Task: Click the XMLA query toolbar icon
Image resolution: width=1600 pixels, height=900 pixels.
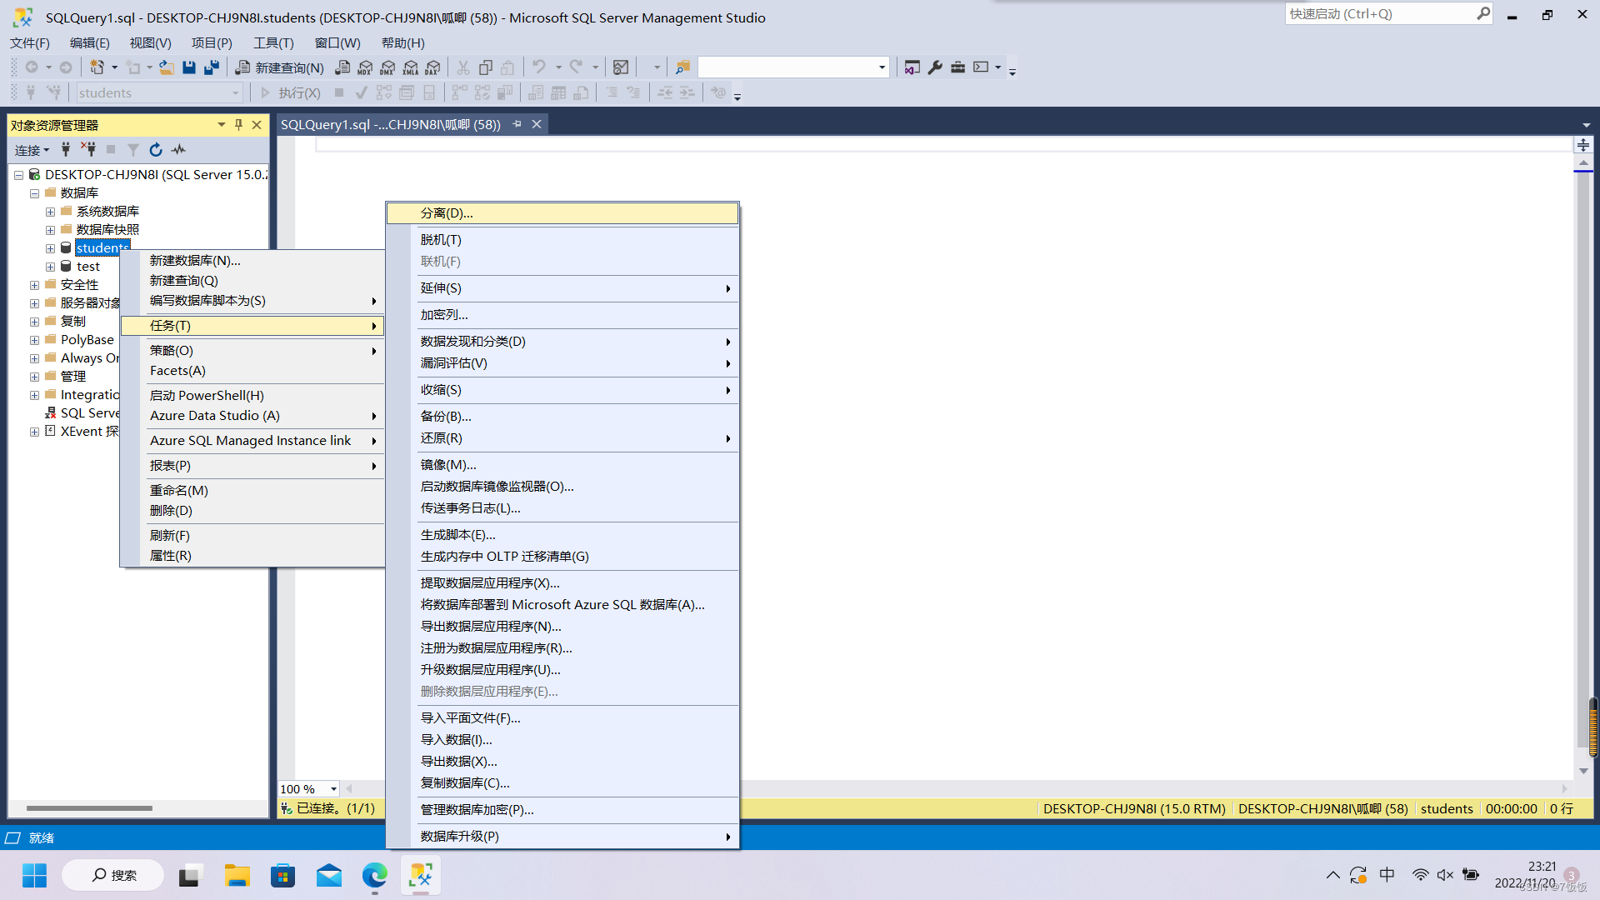Action: 410,67
